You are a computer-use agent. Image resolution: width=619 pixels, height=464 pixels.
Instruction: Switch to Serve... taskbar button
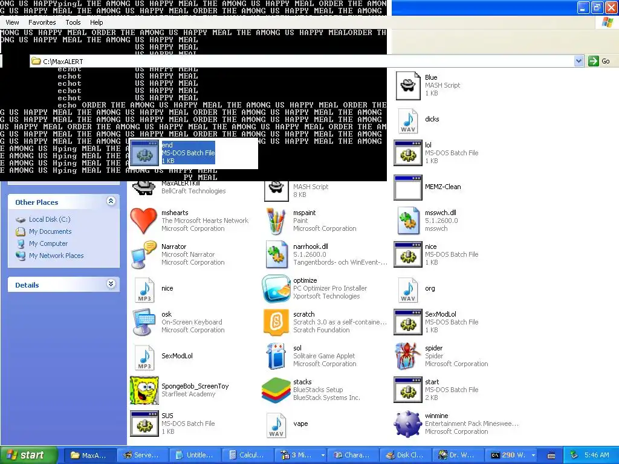coord(142,455)
